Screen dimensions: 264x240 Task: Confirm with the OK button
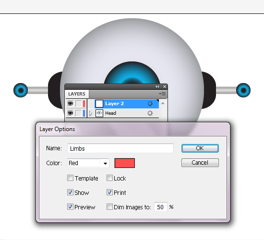point(200,148)
